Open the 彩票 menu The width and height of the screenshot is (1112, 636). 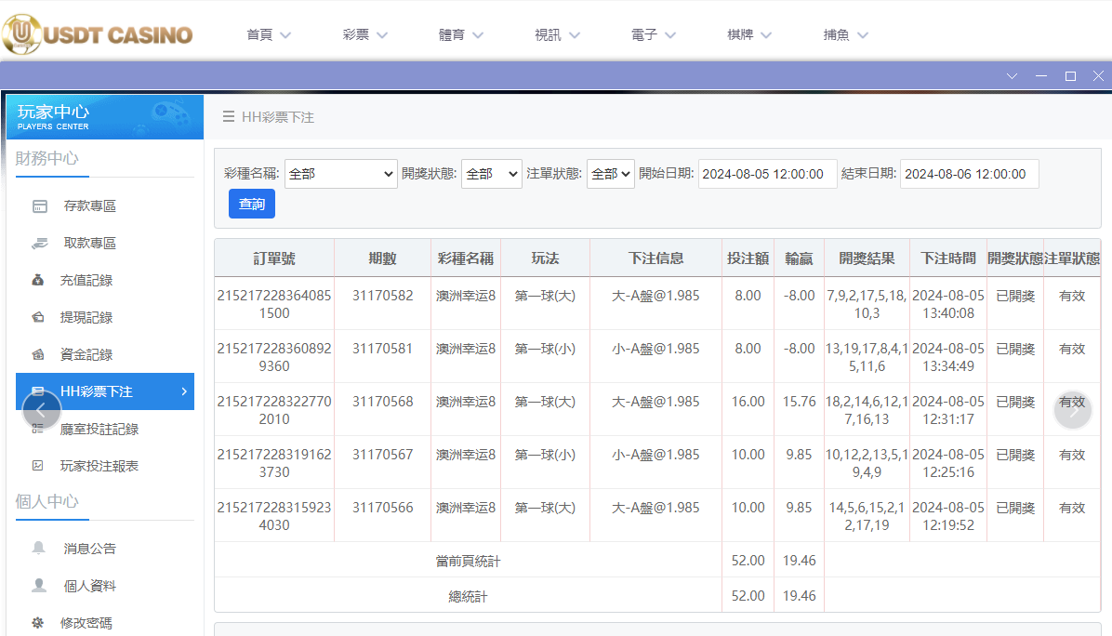tap(364, 33)
